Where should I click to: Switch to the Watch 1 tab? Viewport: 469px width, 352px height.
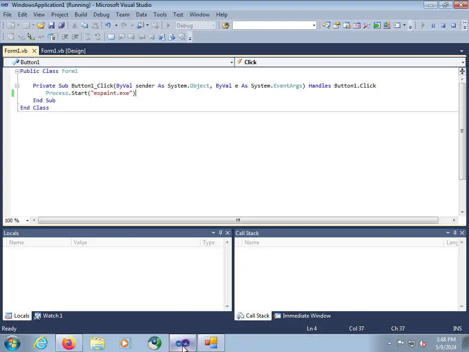pyautogui.click(x=48, y=316)
